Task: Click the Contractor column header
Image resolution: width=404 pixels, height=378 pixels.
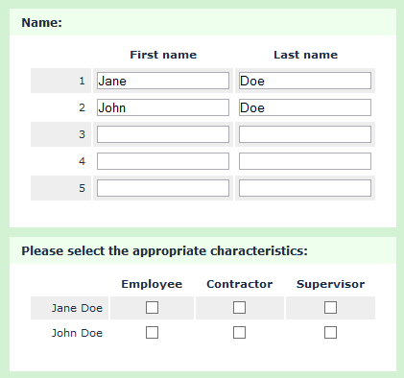Action: (x=240, y=284)
